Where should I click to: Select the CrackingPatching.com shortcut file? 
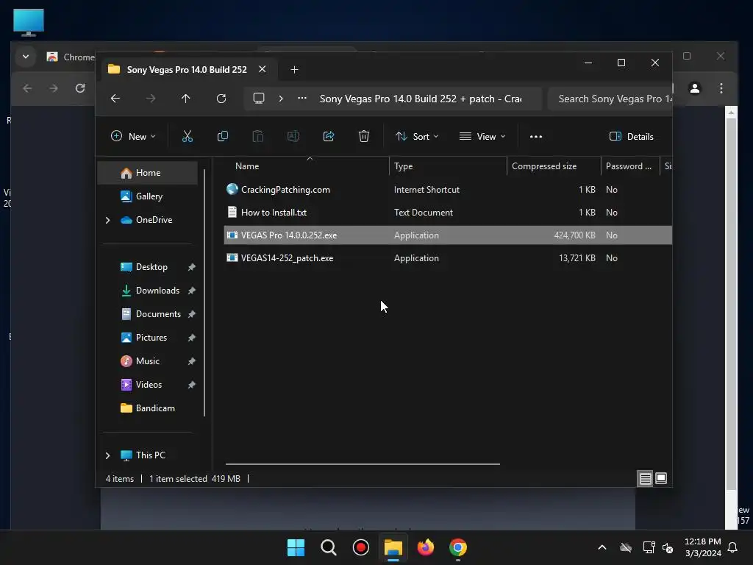coord(448,190)
